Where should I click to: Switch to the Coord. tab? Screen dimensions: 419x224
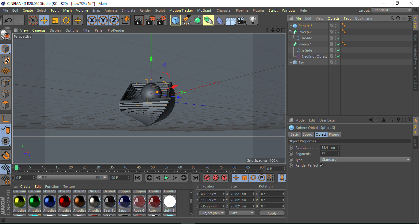(x=308, y=134)
